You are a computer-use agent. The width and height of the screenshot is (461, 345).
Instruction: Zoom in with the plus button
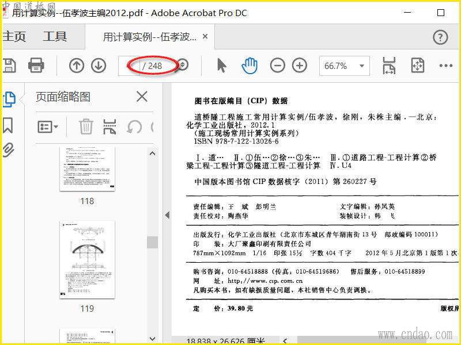click(x=300, y=66)
